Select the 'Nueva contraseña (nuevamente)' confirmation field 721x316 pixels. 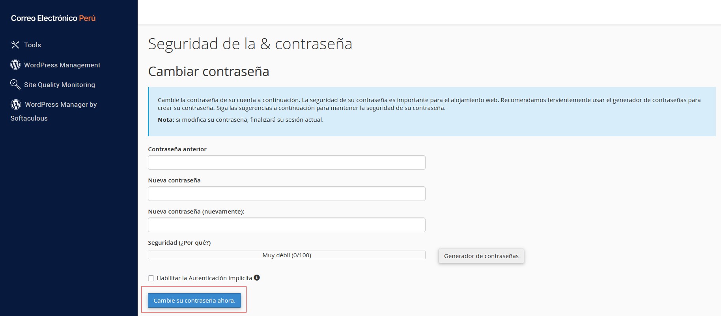click(x=286, y=225)
